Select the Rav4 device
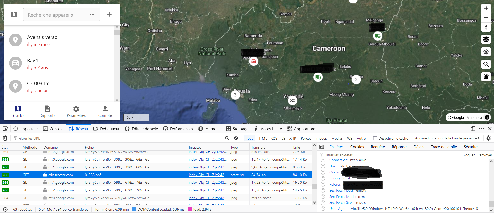Viewport: 494px width, 213px height. [x=59, y=64]
